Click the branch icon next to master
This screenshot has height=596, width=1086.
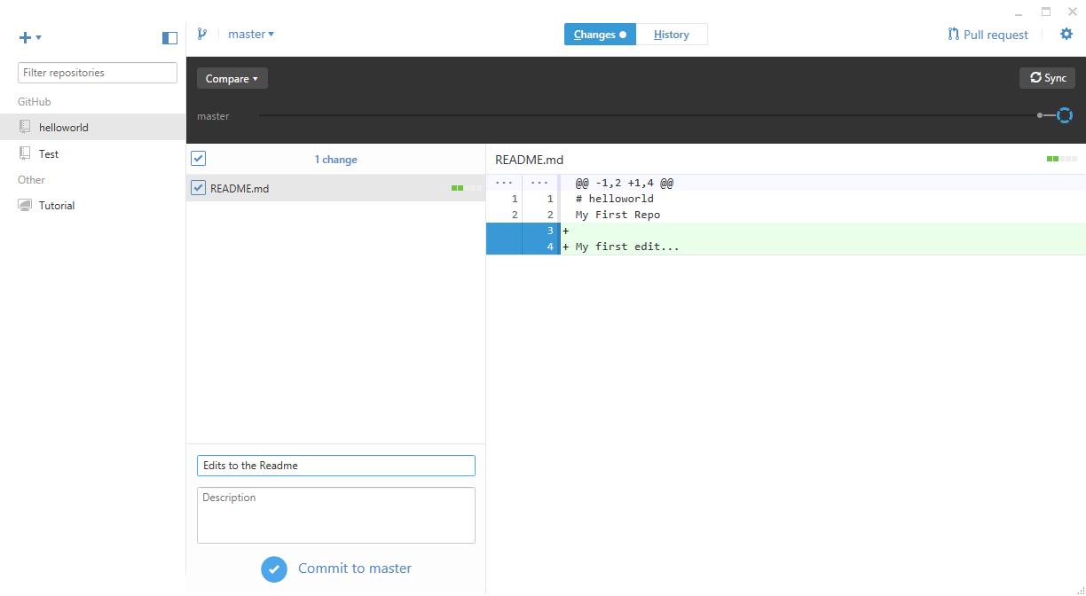click(202, 34)
